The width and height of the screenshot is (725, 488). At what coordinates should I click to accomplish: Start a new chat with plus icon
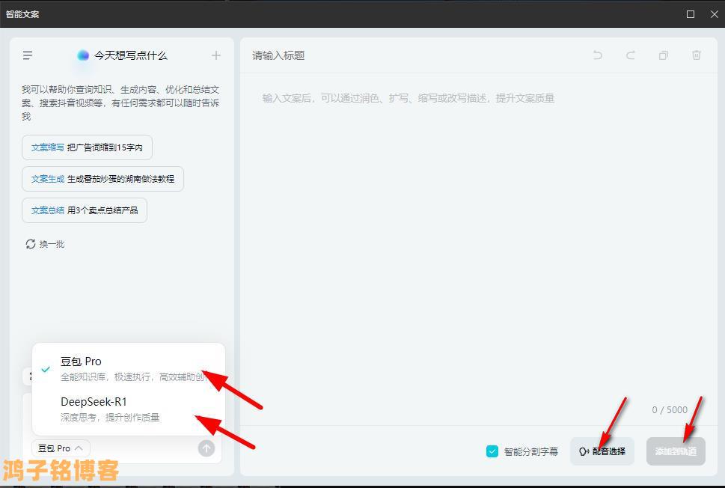pyautogui.click(x=216, y=55)
